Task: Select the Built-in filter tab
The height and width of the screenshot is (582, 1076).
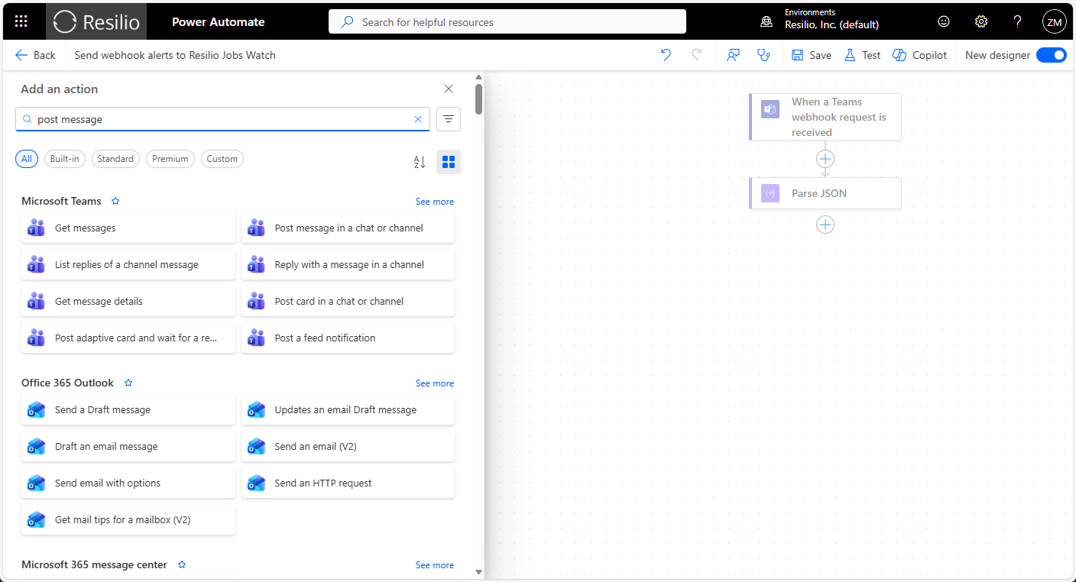Action: 64,159
